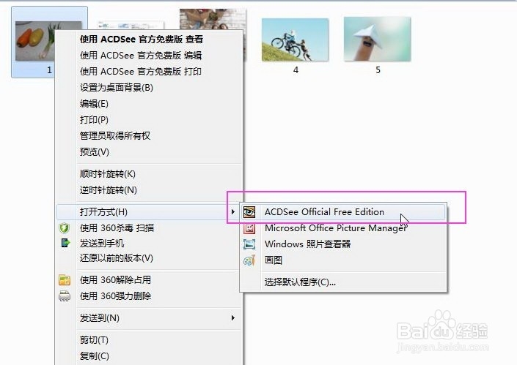517x365 pixels.
Task: Select thumbnail of image 1 with vegetables
Action: pyautogui.click(x=35, y=41)
